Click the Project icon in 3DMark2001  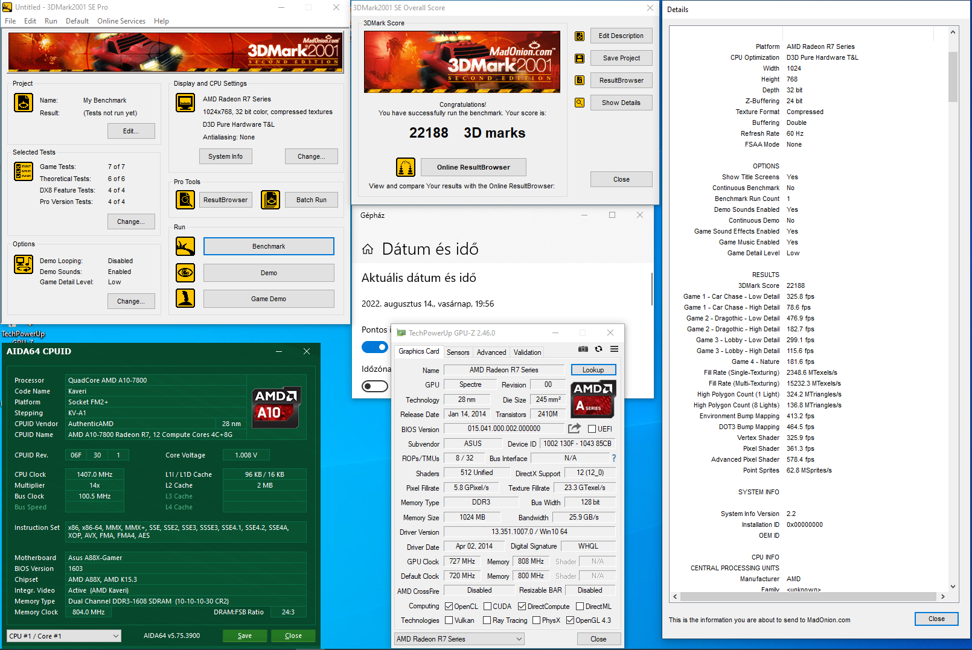click(24, 103)
